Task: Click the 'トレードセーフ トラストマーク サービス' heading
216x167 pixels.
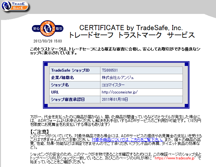Action: tap(132, 35)
